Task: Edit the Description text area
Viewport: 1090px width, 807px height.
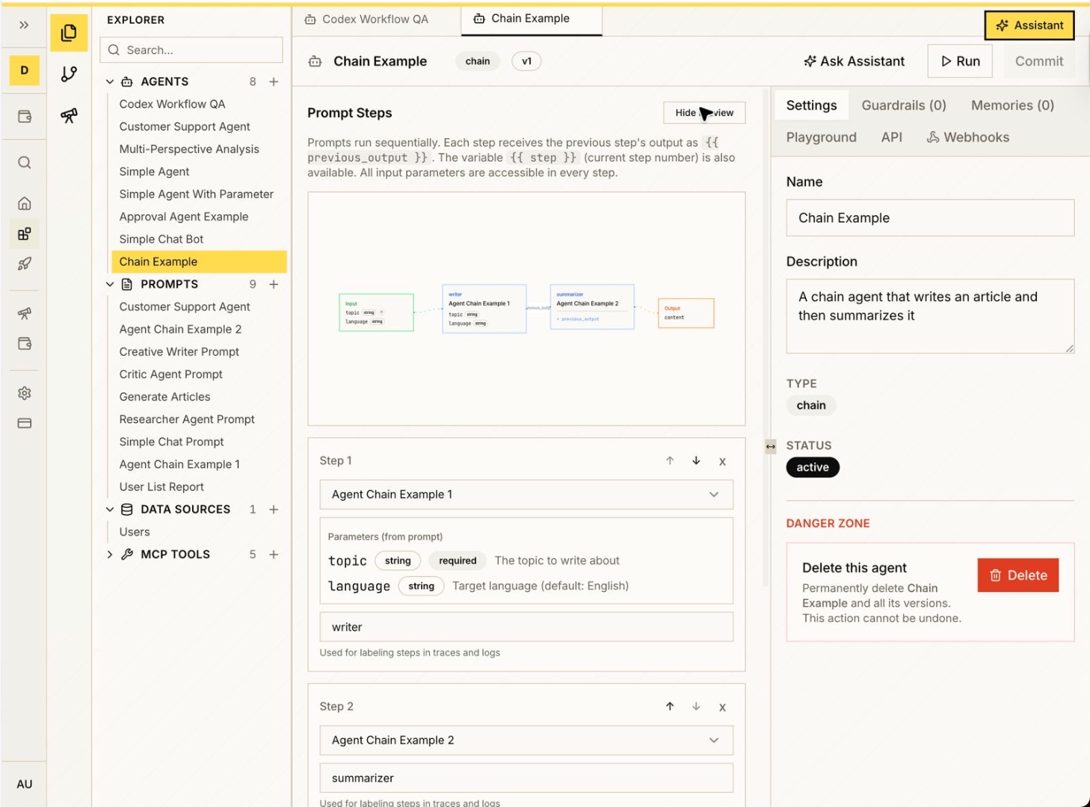Action: click(x=930, y=316)
